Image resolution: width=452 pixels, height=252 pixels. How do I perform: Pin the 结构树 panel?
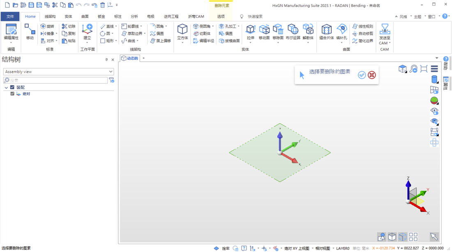tap(106, 60)
